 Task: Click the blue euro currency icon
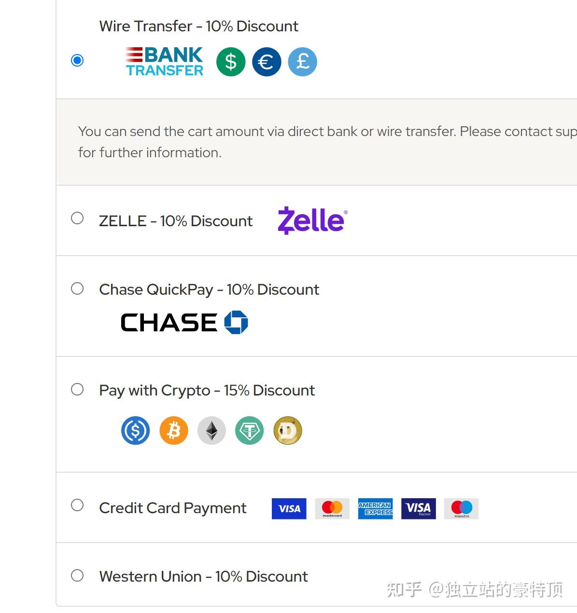coord(267,62)
